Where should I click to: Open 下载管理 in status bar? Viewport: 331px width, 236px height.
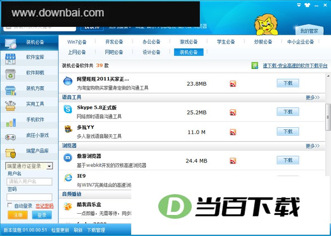click(x=96, y=230)
